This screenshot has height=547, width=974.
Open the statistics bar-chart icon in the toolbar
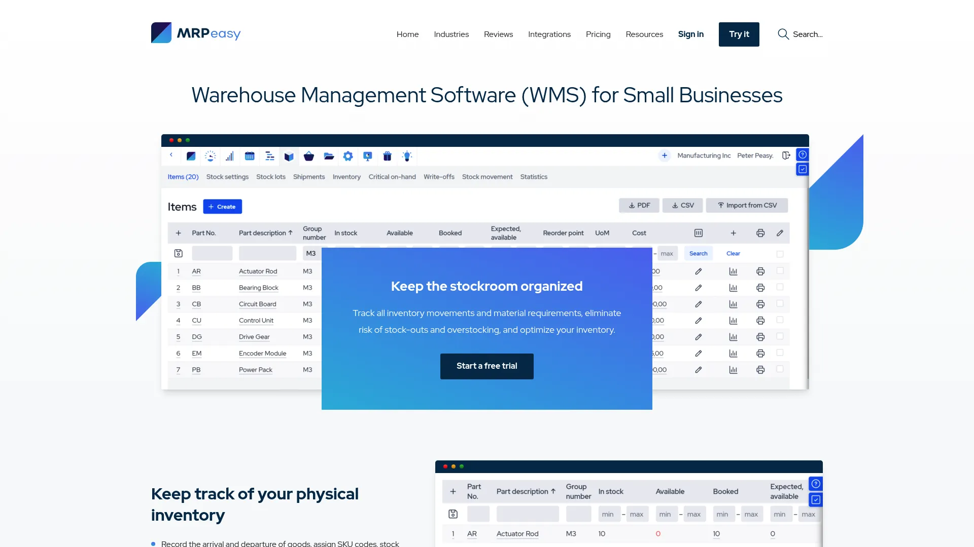point(229,156)
